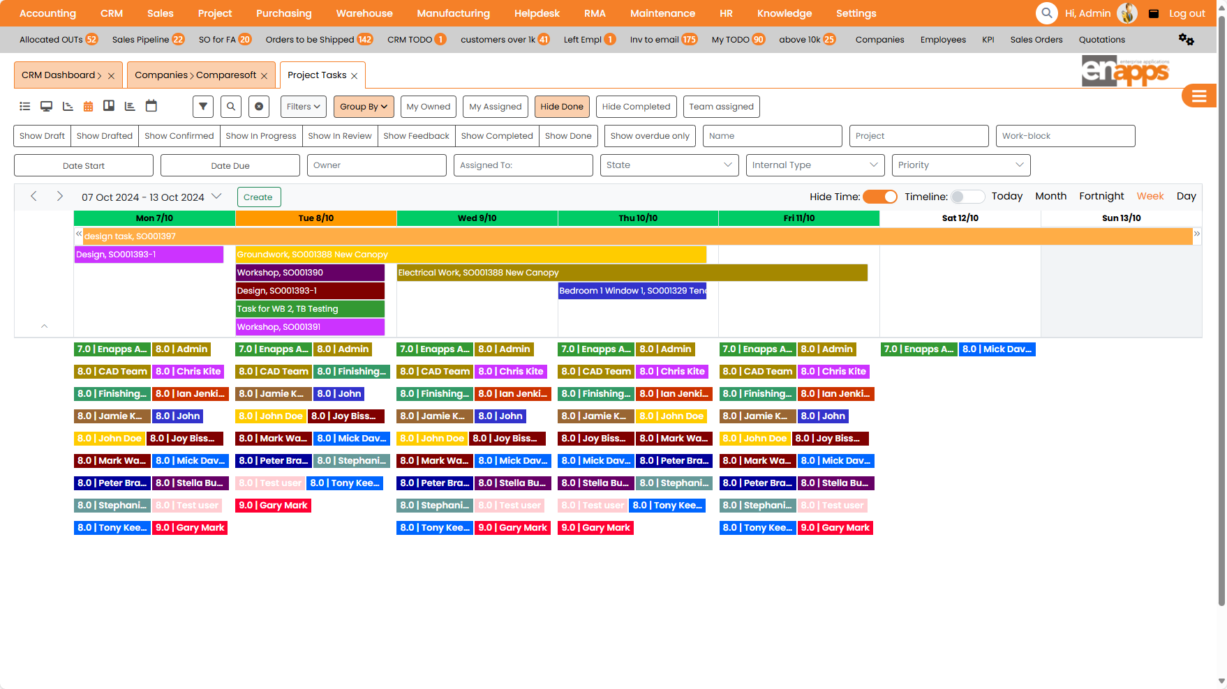Image resolution: width=1227 pixels, height=689 pixels.
Task: Enable the Timeline toggle switch
Action: tap(968, 197)
